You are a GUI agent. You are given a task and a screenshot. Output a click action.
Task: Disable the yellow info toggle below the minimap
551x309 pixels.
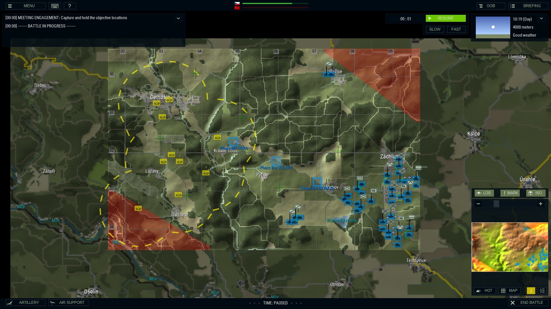[x=531, y=290]
